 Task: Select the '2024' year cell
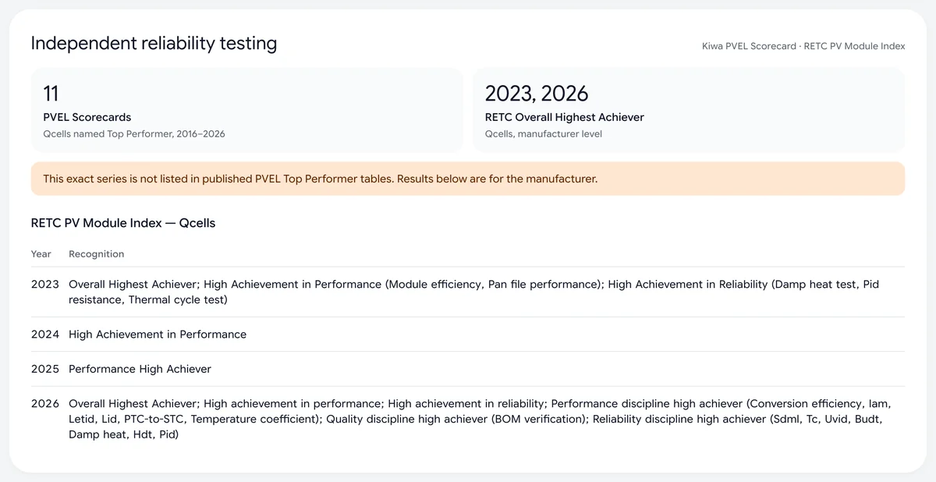(45, 335)
